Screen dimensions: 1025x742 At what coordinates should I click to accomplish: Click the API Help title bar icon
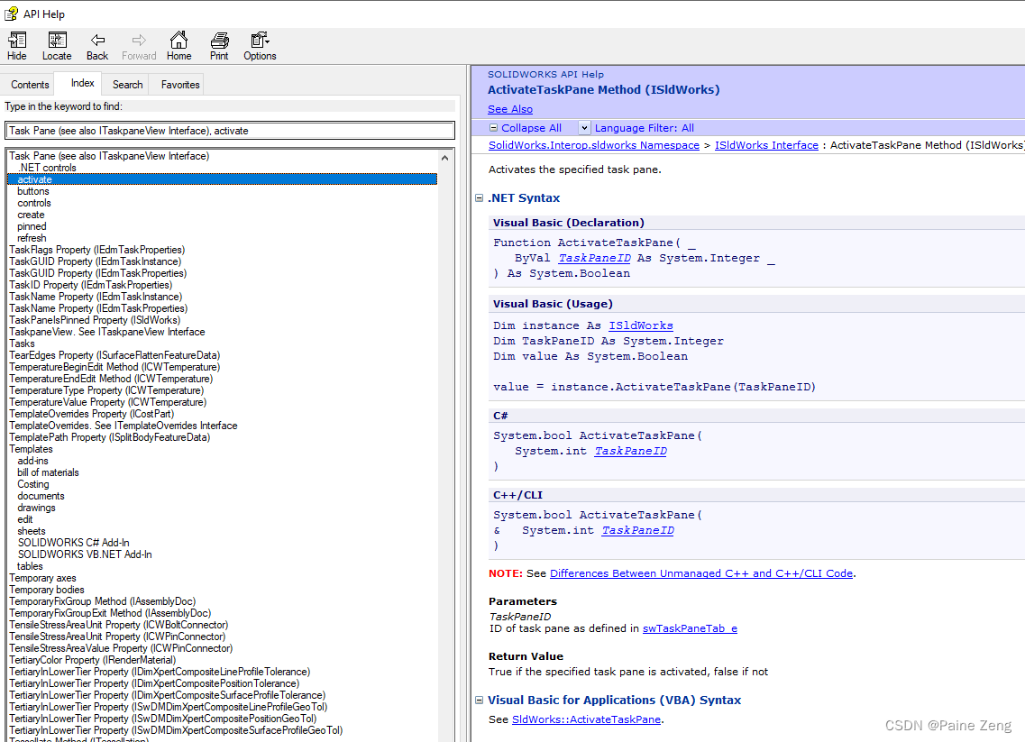point(11,14)
